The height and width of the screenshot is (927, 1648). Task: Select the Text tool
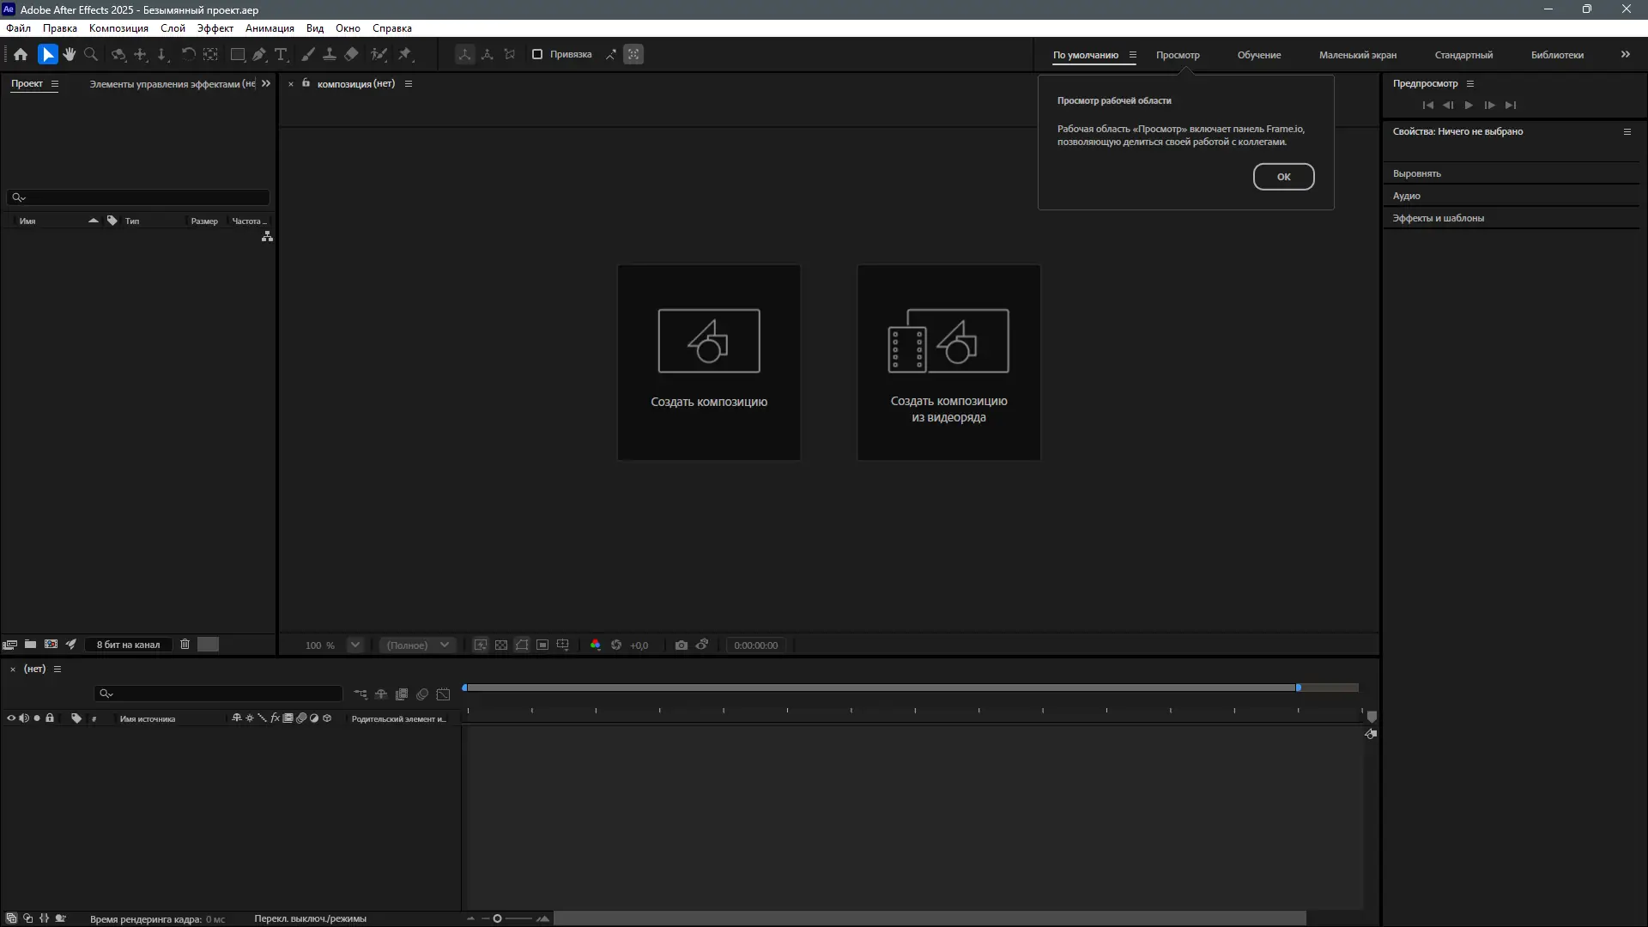281,54
